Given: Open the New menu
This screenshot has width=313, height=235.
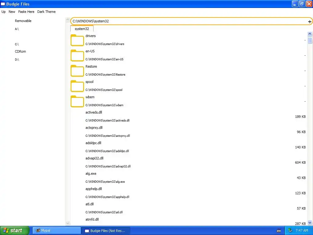Looking at the screenshot, I should [x=12, y=12].
